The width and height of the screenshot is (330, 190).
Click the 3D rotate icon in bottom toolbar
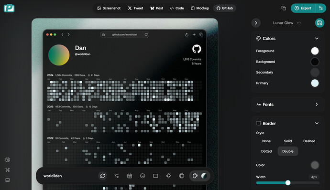point(168,176)
